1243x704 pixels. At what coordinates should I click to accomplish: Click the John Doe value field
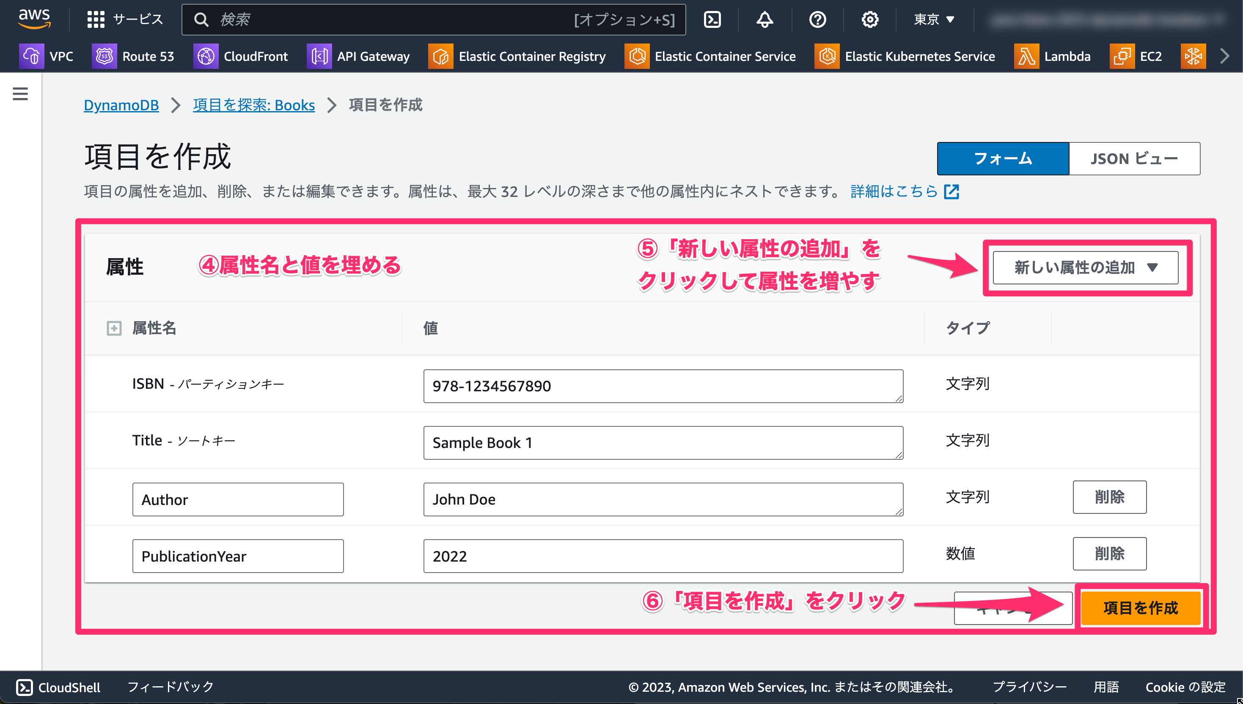tap(663, 499)
